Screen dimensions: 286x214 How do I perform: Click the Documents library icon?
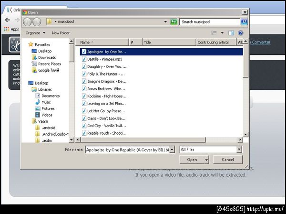pos(38,96)
